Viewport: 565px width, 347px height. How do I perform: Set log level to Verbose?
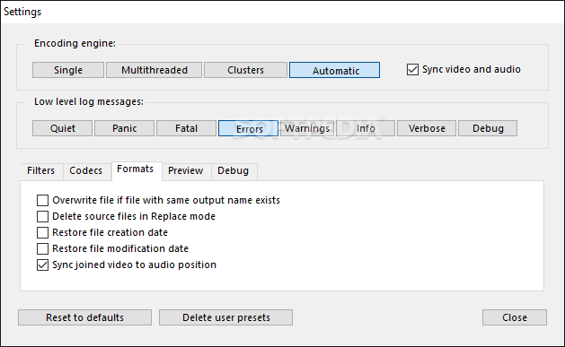click(427, 128)
